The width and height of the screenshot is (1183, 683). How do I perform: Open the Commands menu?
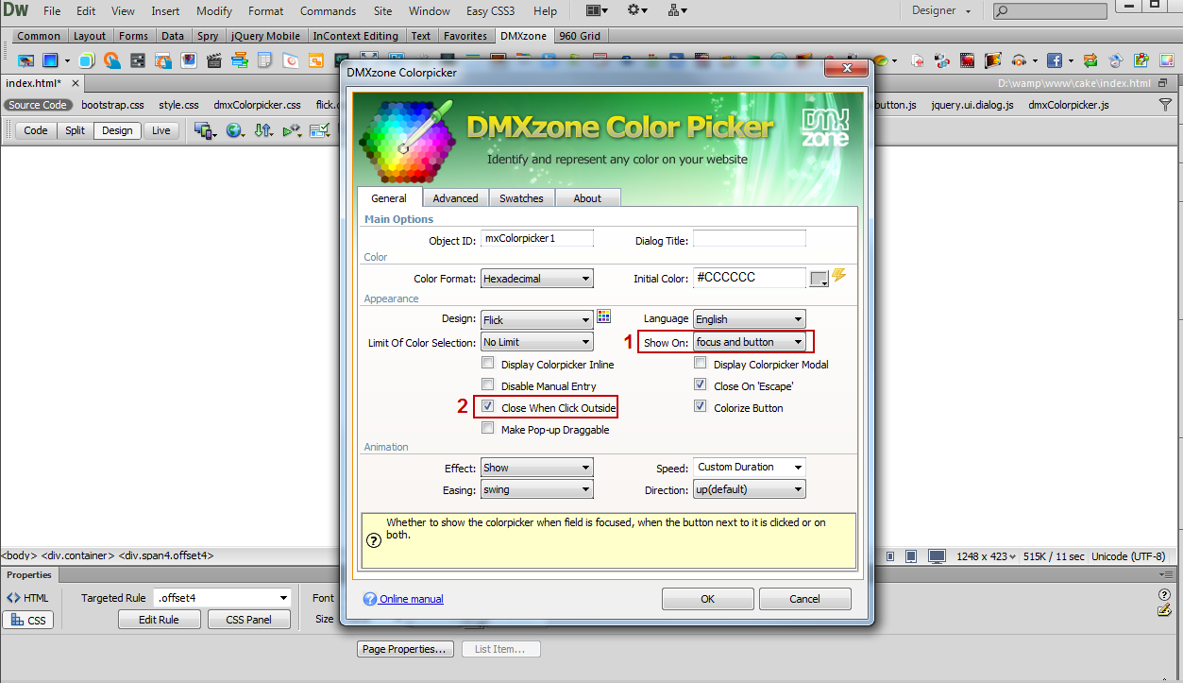(328, 11)
